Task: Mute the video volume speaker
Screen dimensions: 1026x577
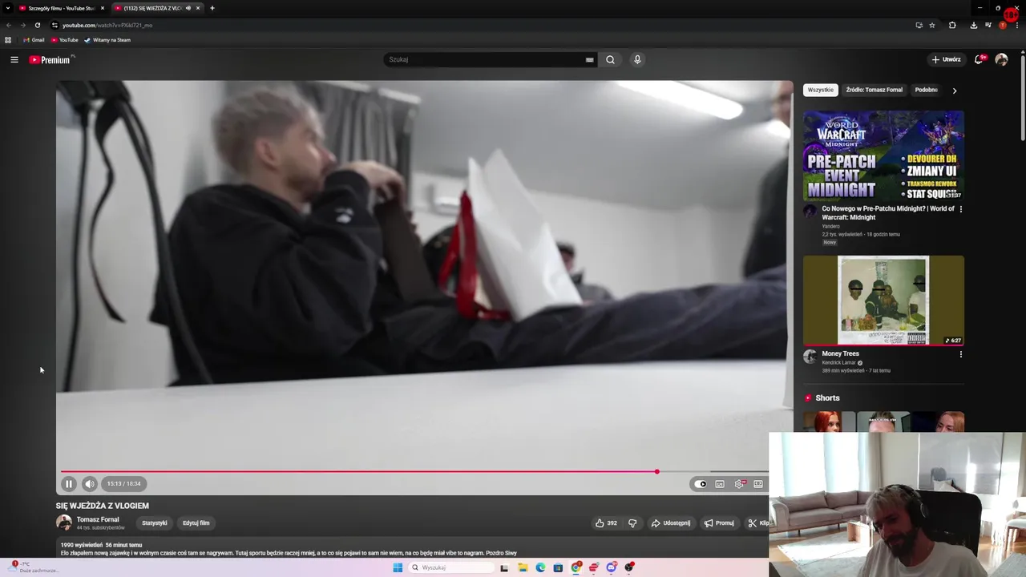Action: [89, 483]
